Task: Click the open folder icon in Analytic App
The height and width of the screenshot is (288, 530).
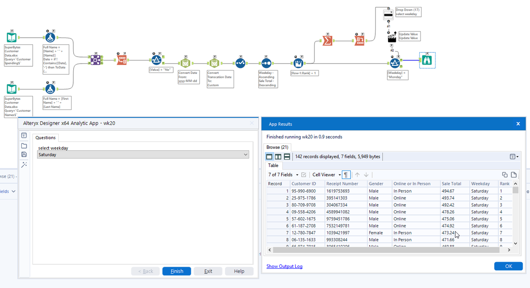Action: pos(24,145)
